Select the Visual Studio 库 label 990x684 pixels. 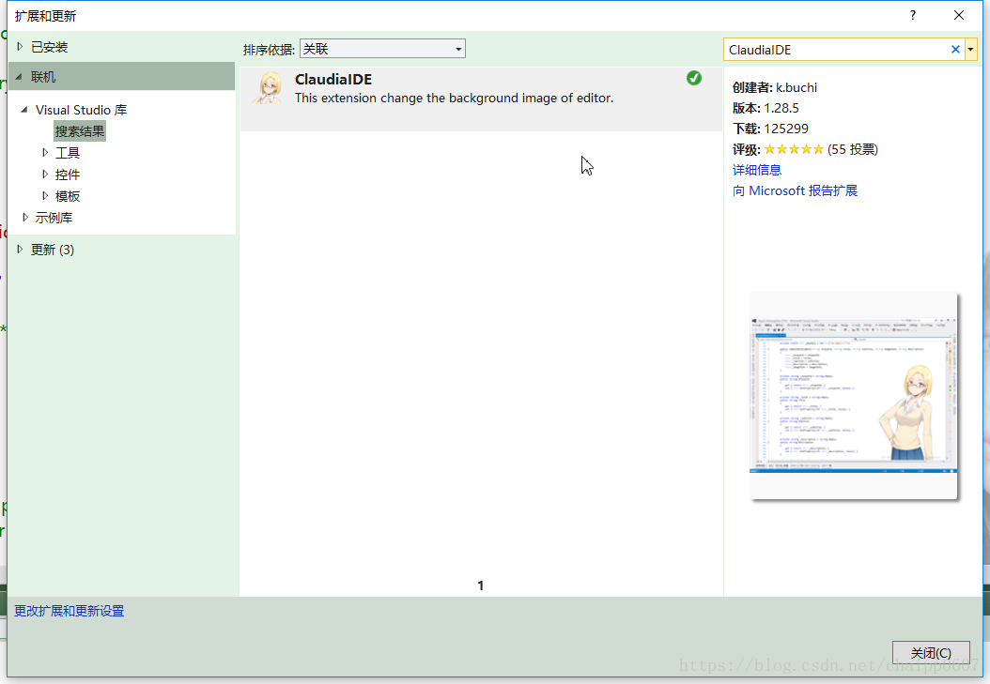(82, 110)
